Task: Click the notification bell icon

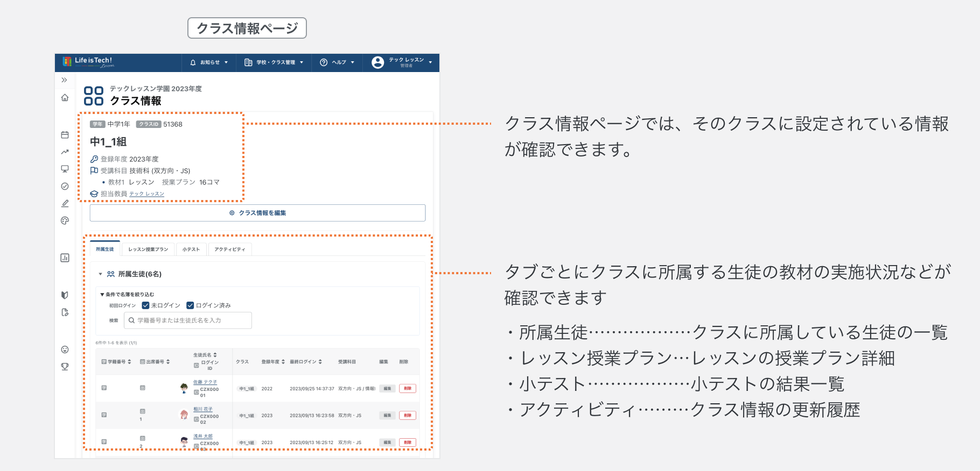Action: 193,62
